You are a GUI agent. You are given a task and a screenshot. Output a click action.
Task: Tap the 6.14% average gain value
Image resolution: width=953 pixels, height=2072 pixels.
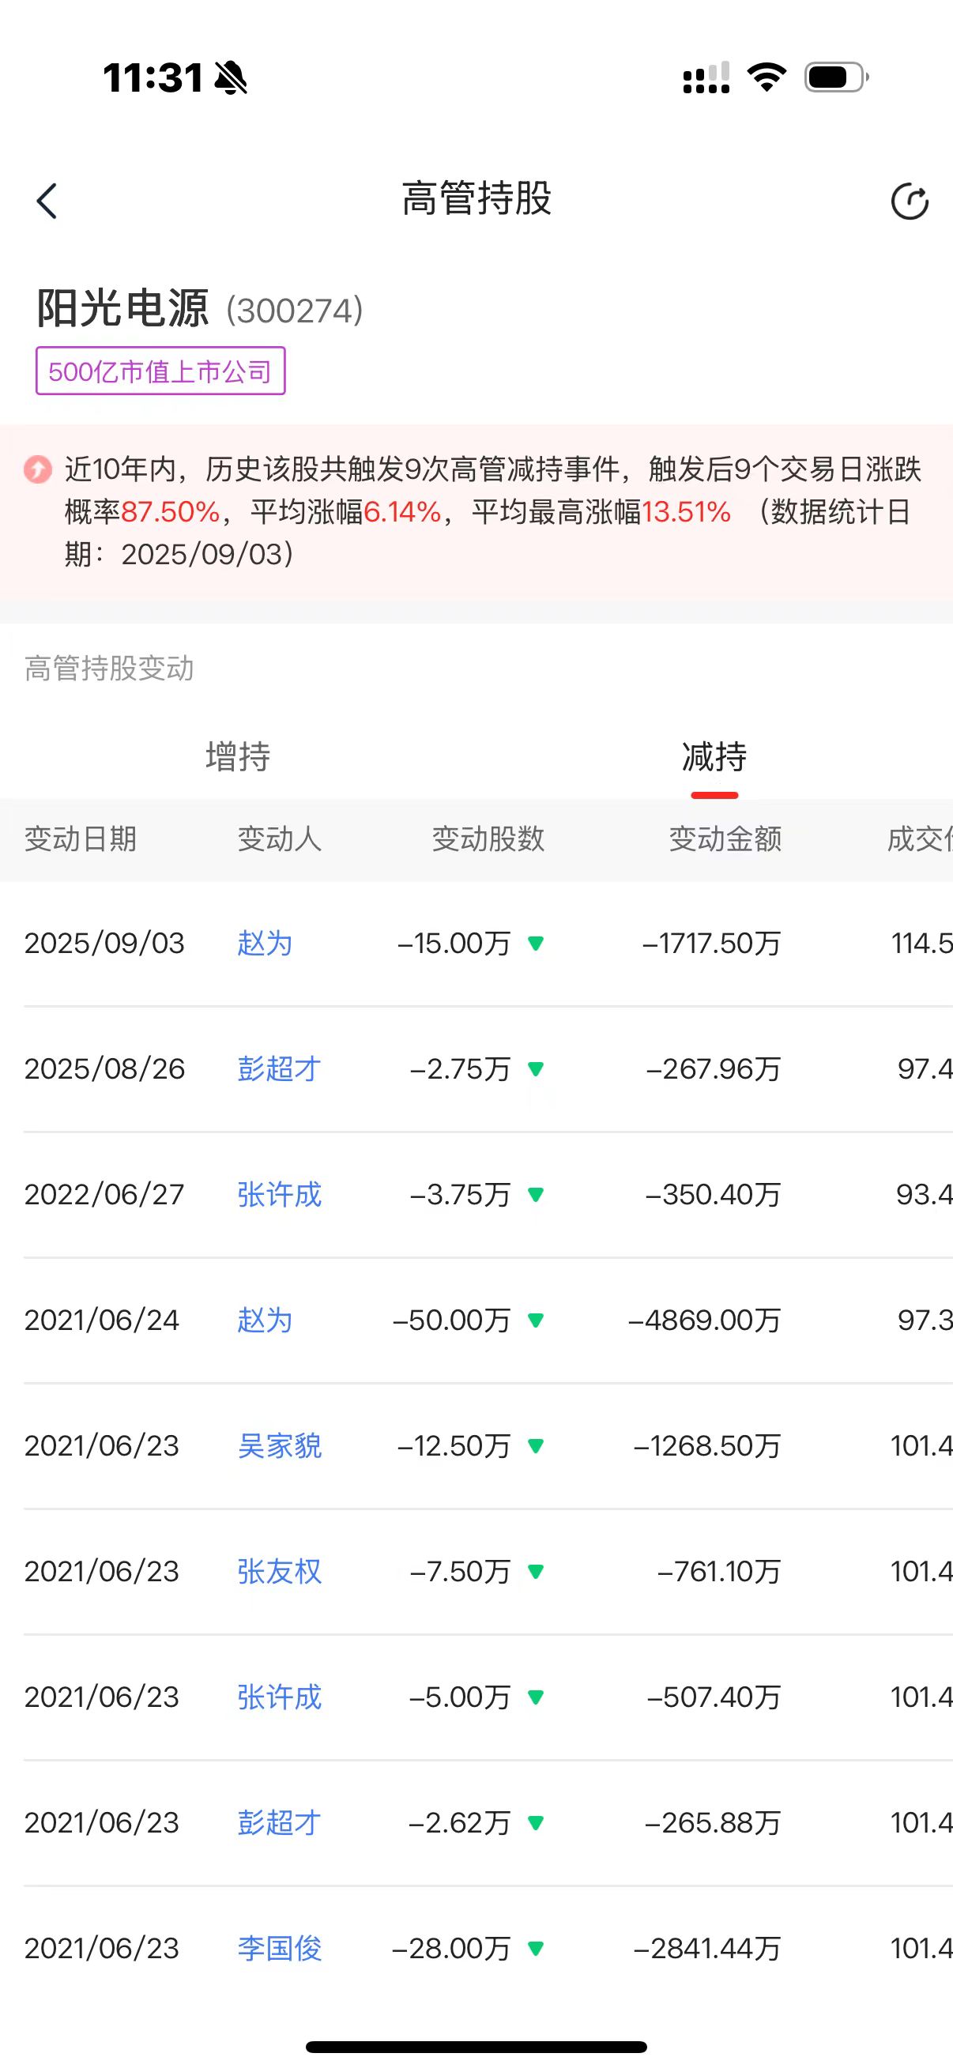click(403, 511)
